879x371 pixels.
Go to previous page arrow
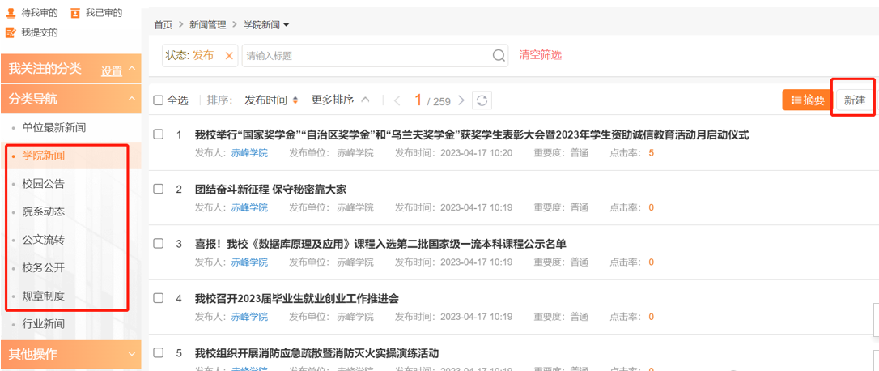point(397,100)
